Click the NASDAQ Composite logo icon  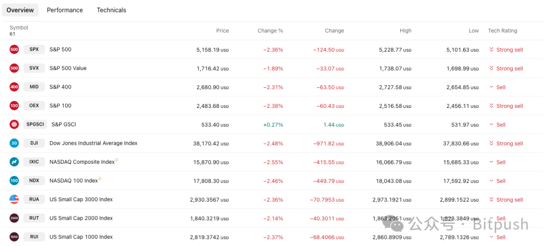pyautogui.click(x=14, y=162)
